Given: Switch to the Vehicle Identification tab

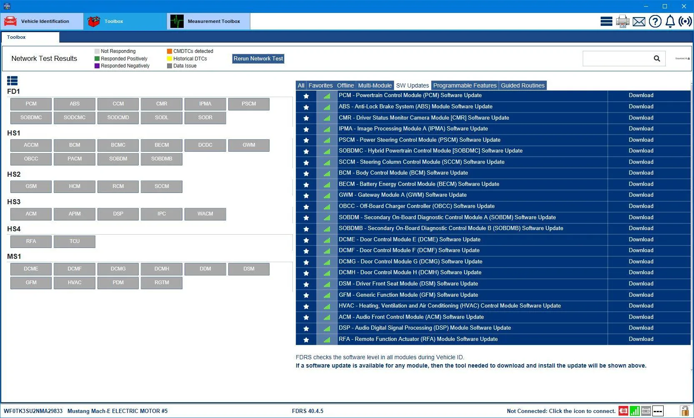Looking at the screenshot, I should pyautogui.click(x=42, y=21).
